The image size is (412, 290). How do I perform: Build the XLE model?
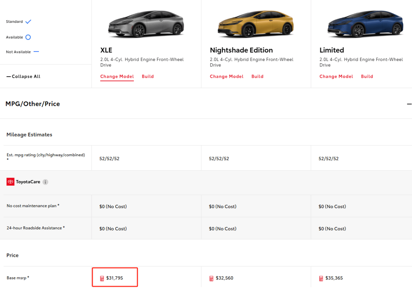click(x=148, y=77)
